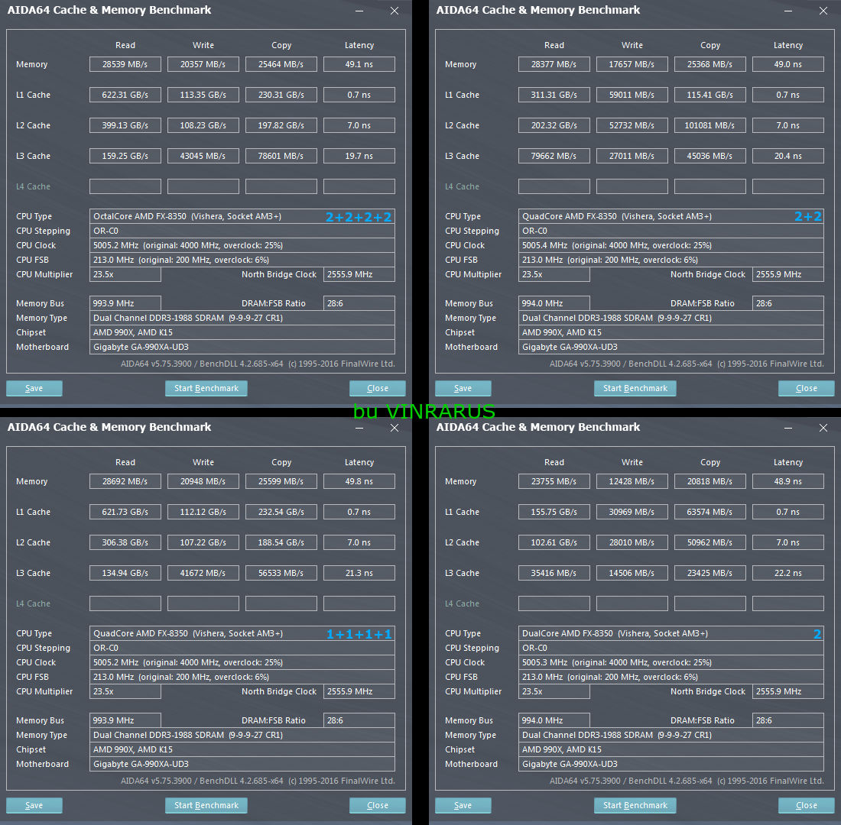Select L2 cache read value 102.61 GB/s
Image resolution: width=841 pixels, height=825 pixels.
(x=554, y=542)
